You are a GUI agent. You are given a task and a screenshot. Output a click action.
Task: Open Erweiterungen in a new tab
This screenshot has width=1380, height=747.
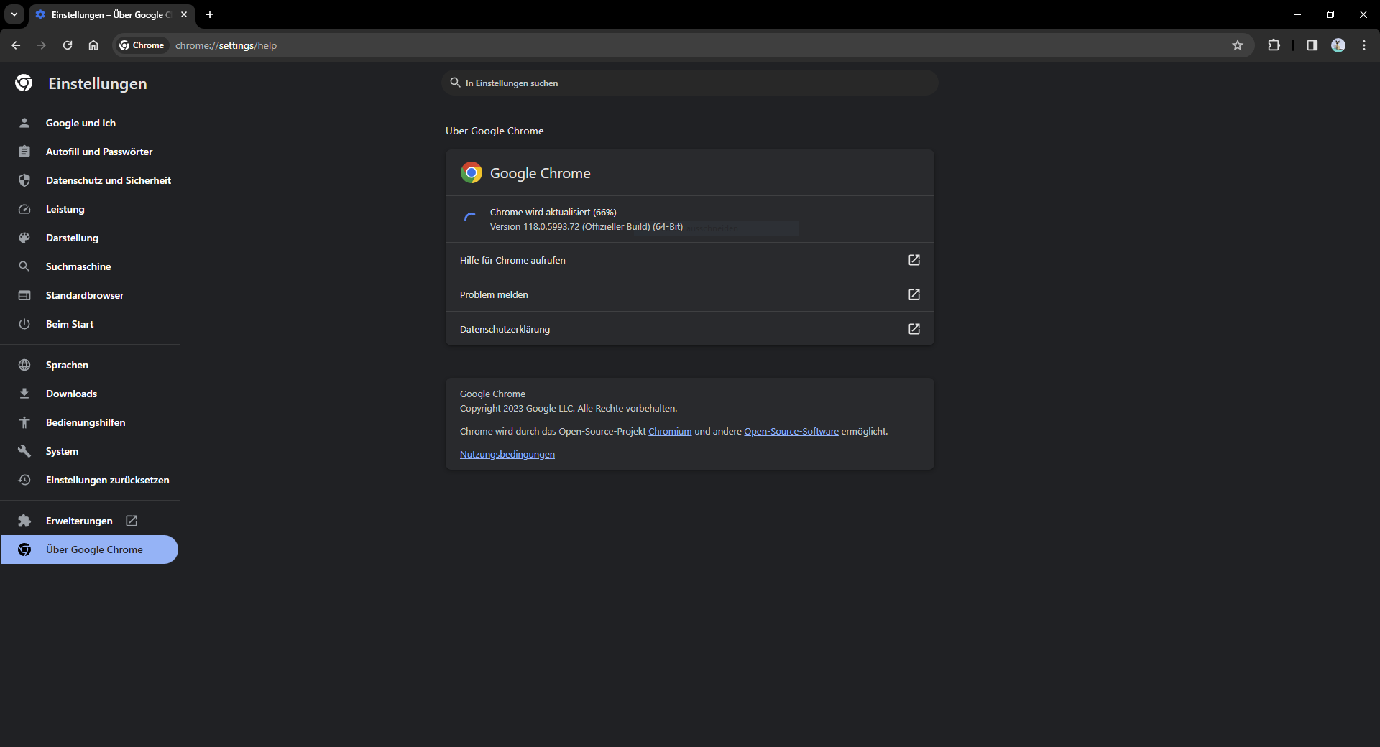click(89, 521)
